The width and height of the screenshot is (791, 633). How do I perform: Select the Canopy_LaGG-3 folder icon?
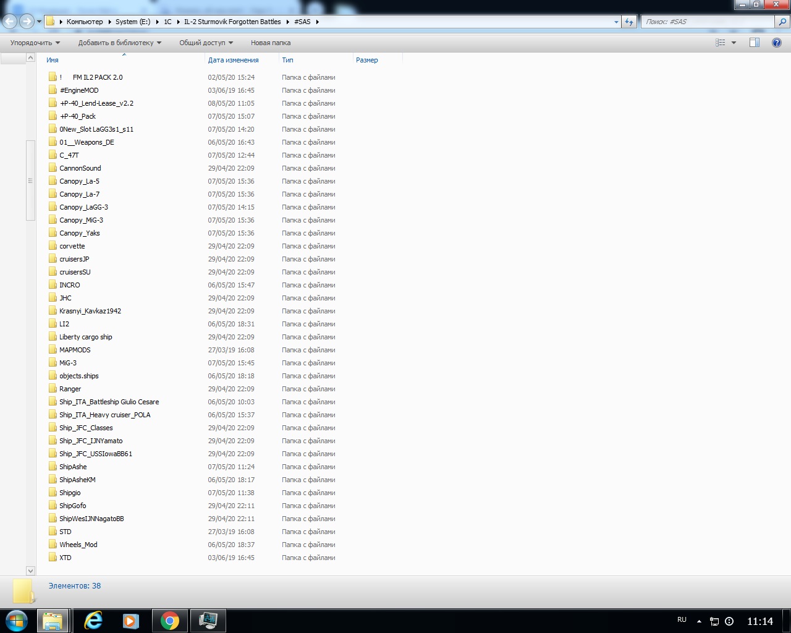pyautogui.click(x=53, y=207)
